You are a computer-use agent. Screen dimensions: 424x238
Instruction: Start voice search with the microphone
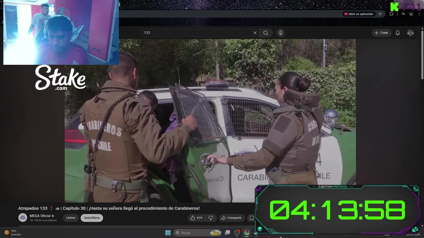coord(281,33)
